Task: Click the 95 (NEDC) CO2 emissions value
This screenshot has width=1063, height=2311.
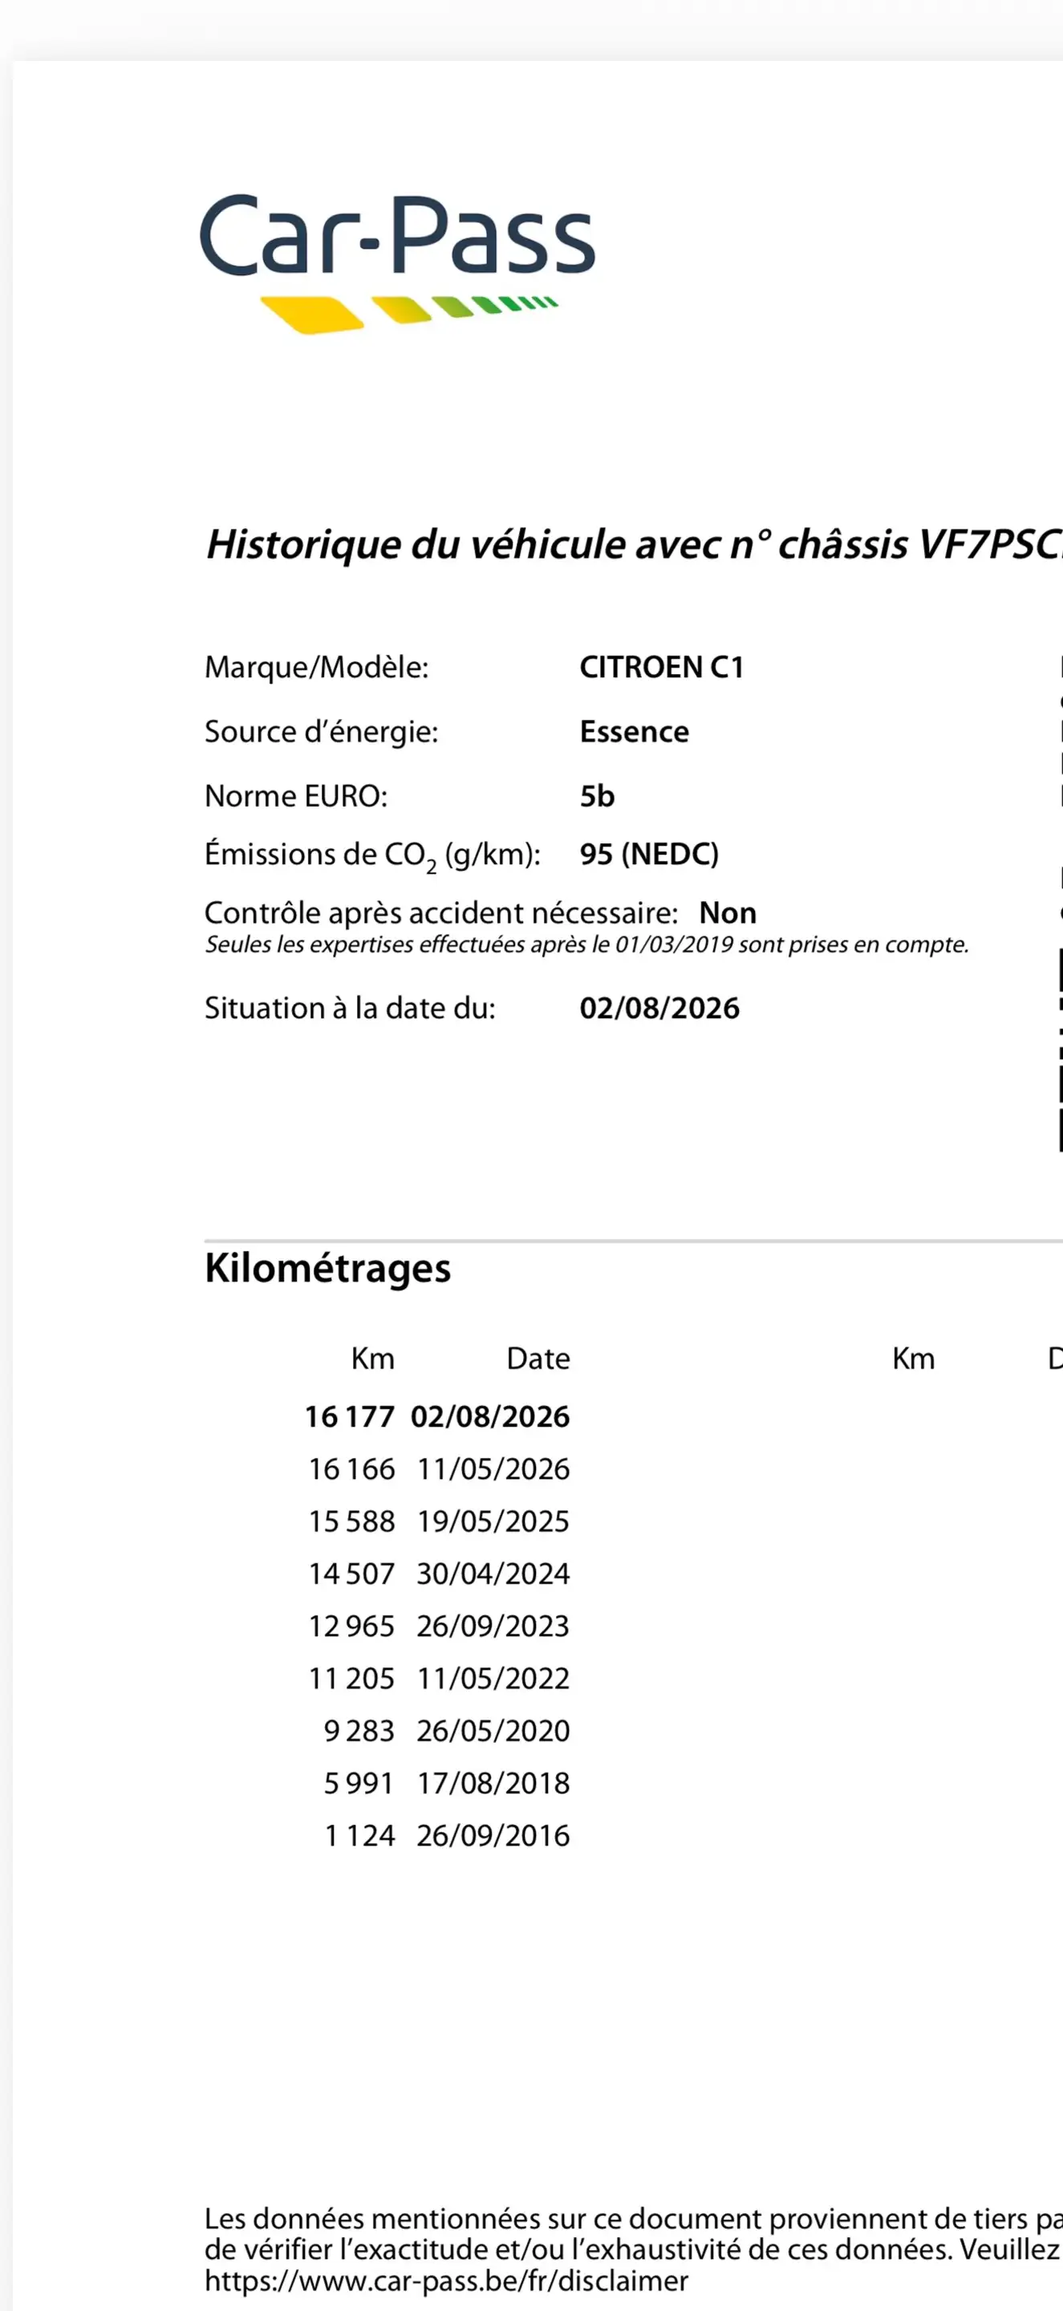Action: click(x=650, y=853)
